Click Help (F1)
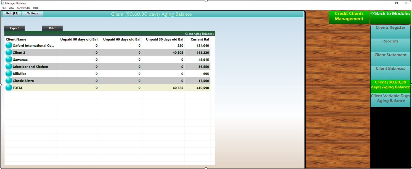Viewport: 412px width, 169px height. click(11, 13)
